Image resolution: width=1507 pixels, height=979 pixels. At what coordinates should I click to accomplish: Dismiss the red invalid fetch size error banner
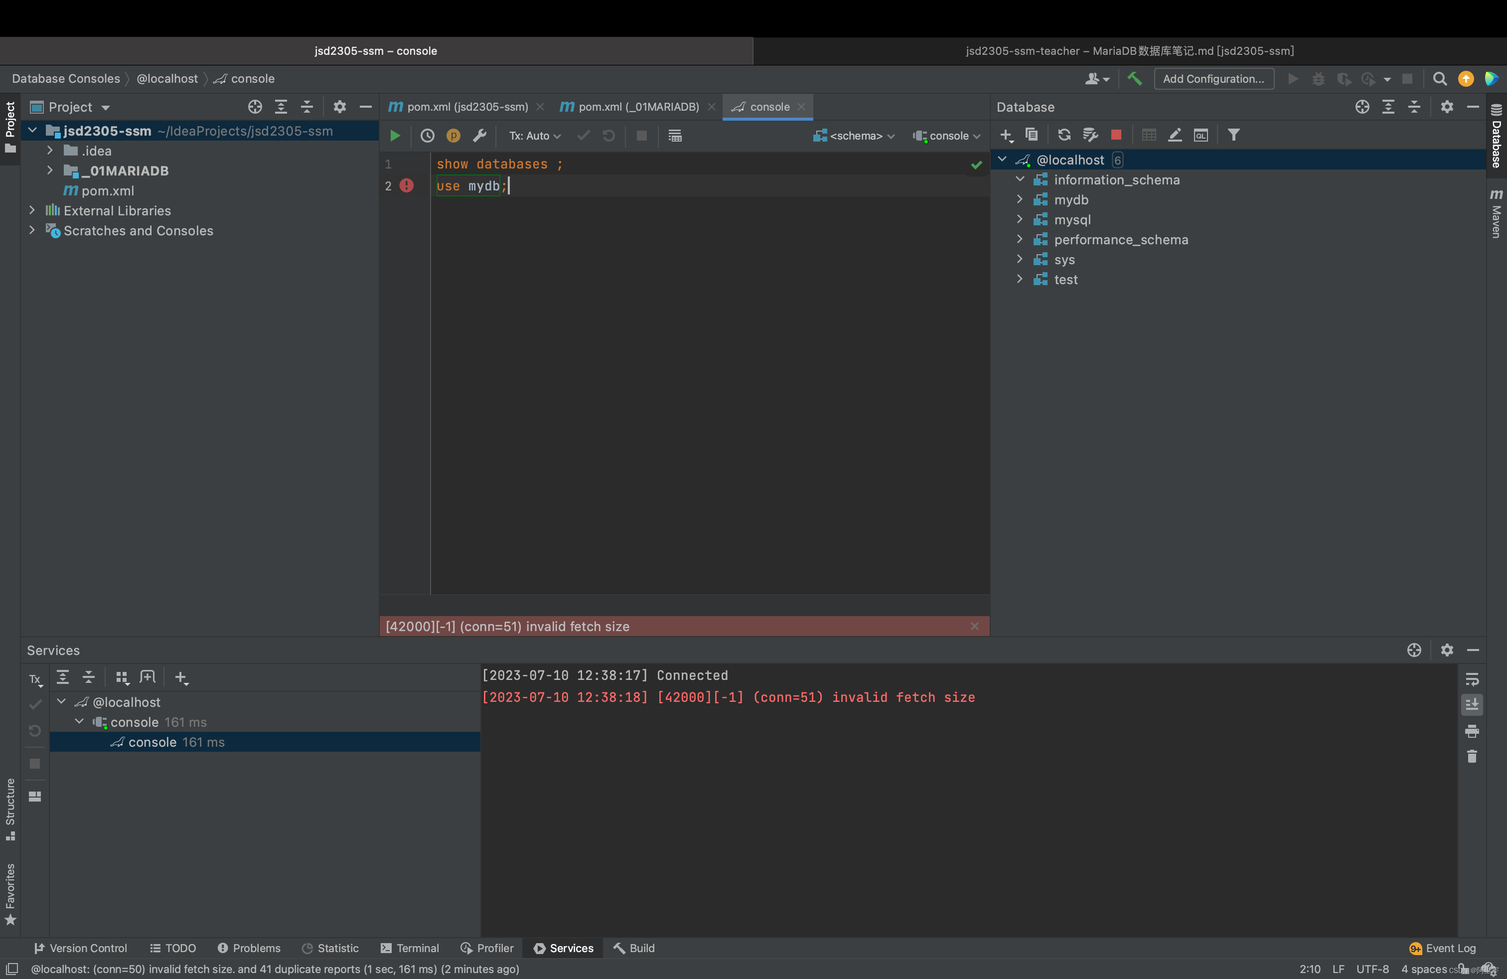coord(974,626)
